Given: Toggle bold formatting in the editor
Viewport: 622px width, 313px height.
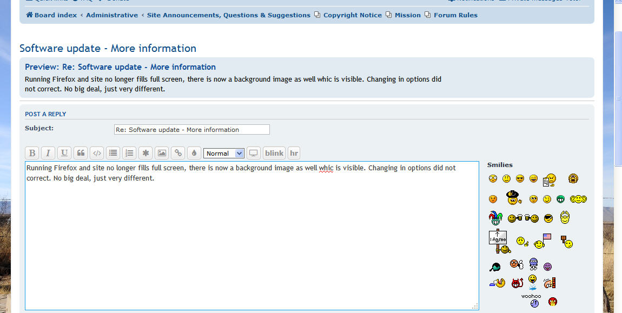Looking at the screenshot, I should (32, 153).
